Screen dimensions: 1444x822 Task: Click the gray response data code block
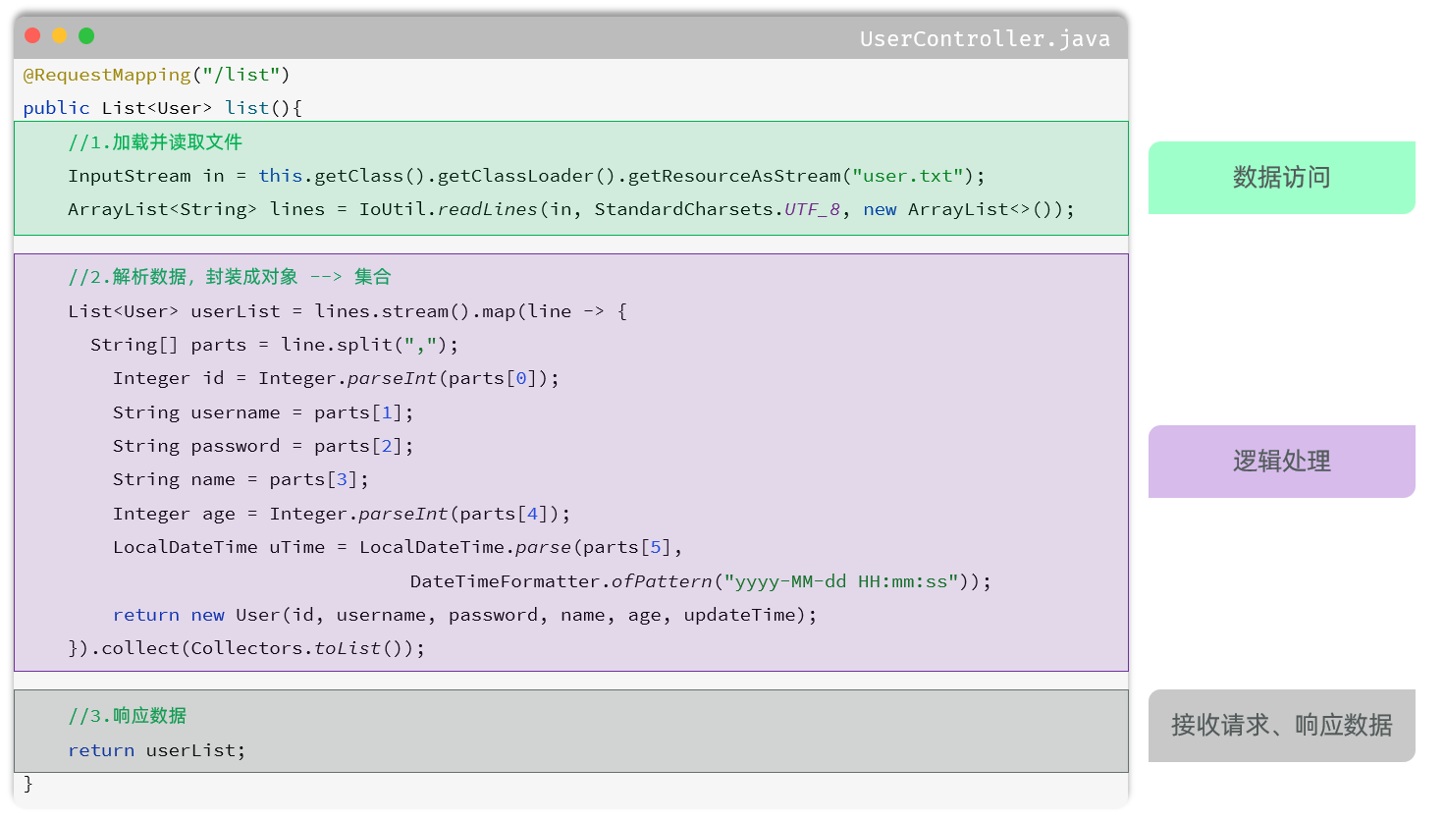[569, 731]
